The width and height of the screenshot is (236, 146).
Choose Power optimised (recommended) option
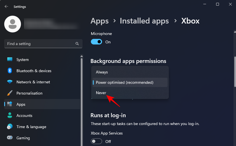(x=130, y=82)
